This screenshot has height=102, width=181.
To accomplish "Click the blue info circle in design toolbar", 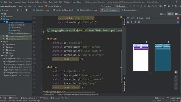I will (178, 22).
